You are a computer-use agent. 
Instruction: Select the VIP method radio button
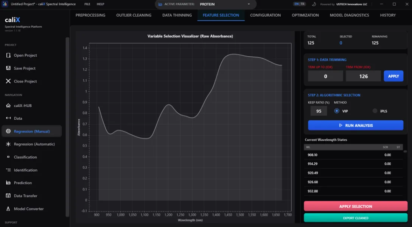[x=337, y=111]
